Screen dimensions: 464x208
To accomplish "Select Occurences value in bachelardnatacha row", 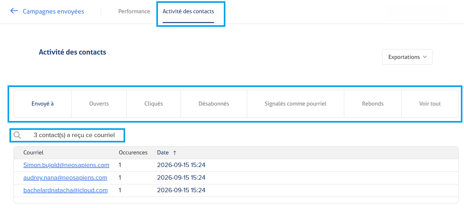I will pos(120,190).
